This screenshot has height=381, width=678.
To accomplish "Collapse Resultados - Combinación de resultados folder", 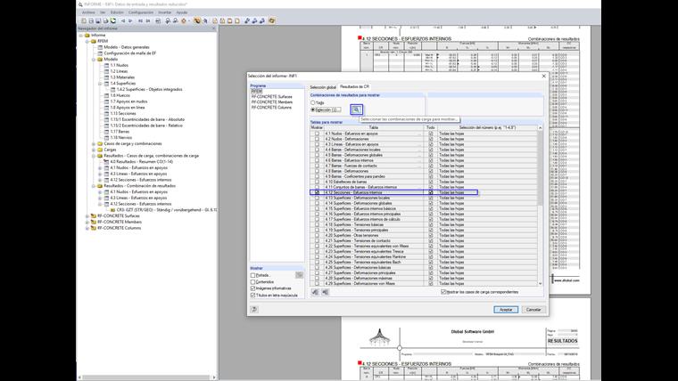I will pyautogui.click(x=94, y=186).
